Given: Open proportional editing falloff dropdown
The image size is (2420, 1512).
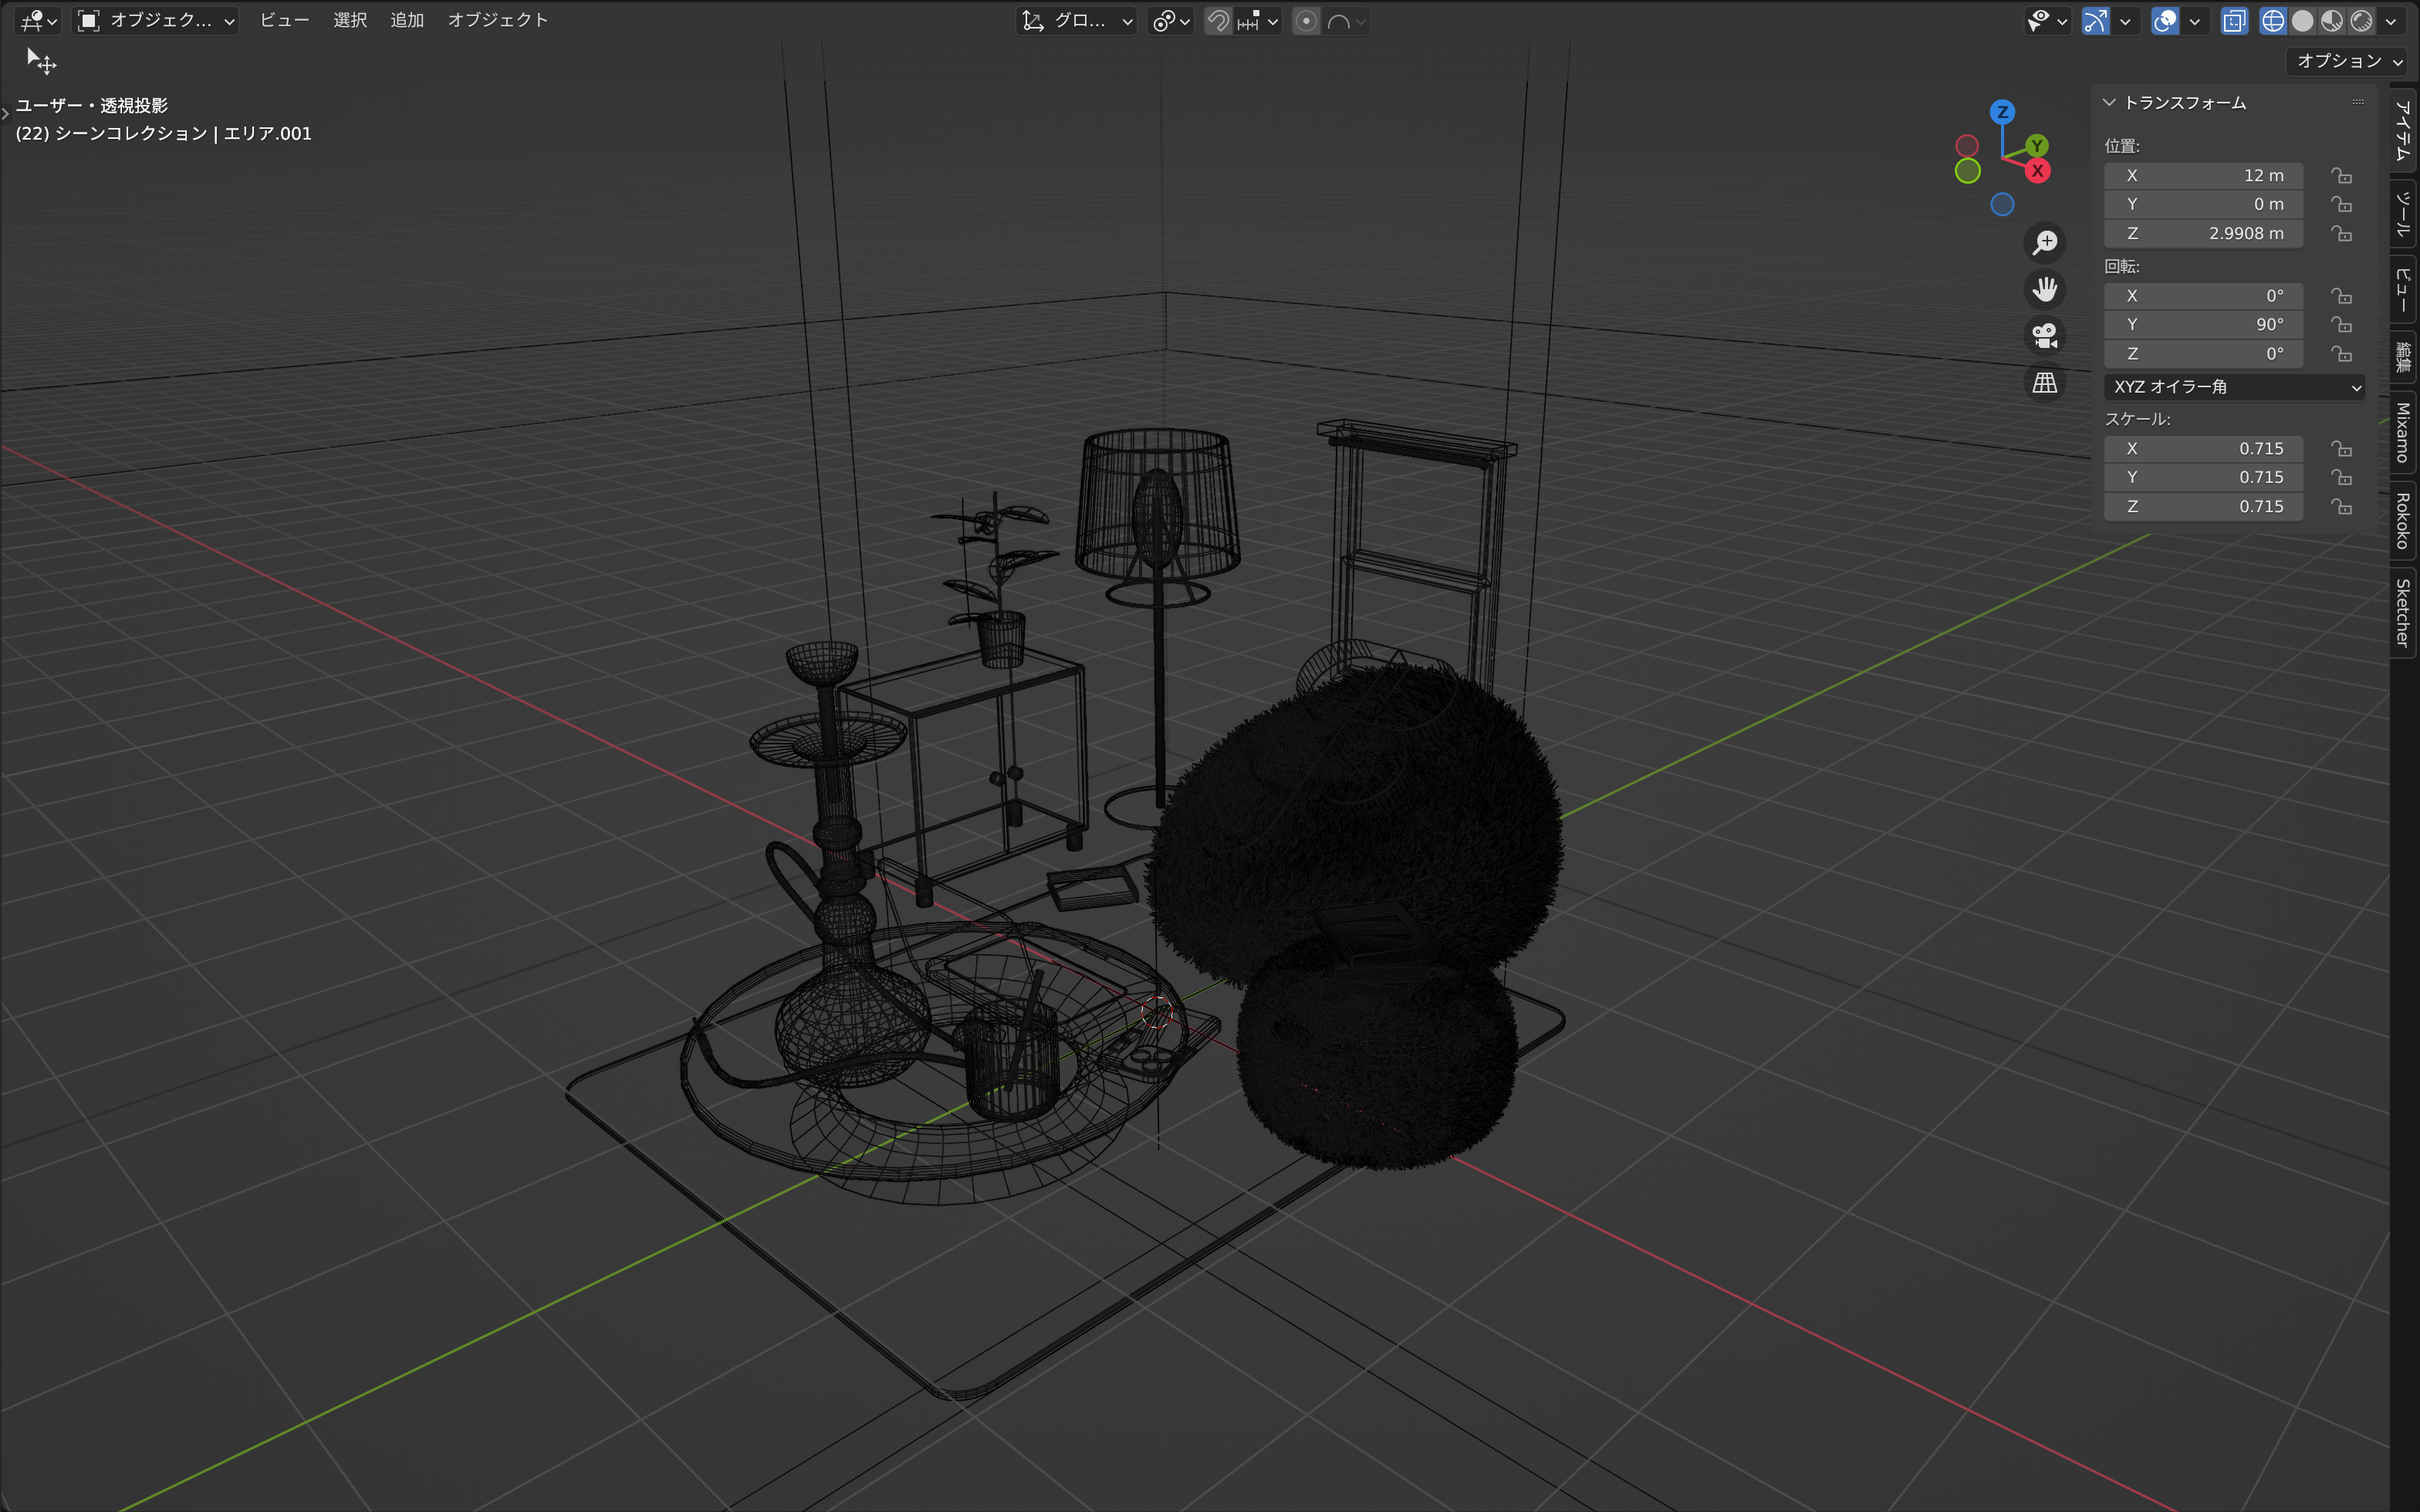Looking at the screenshot, I should [1346, 20].
